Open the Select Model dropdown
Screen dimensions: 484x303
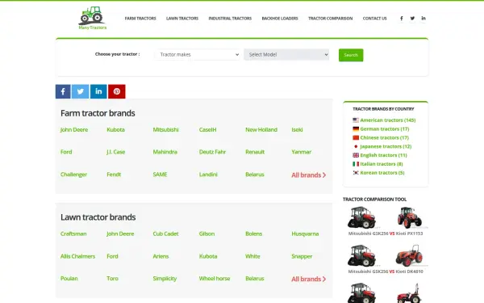click(x=286, y=54)
